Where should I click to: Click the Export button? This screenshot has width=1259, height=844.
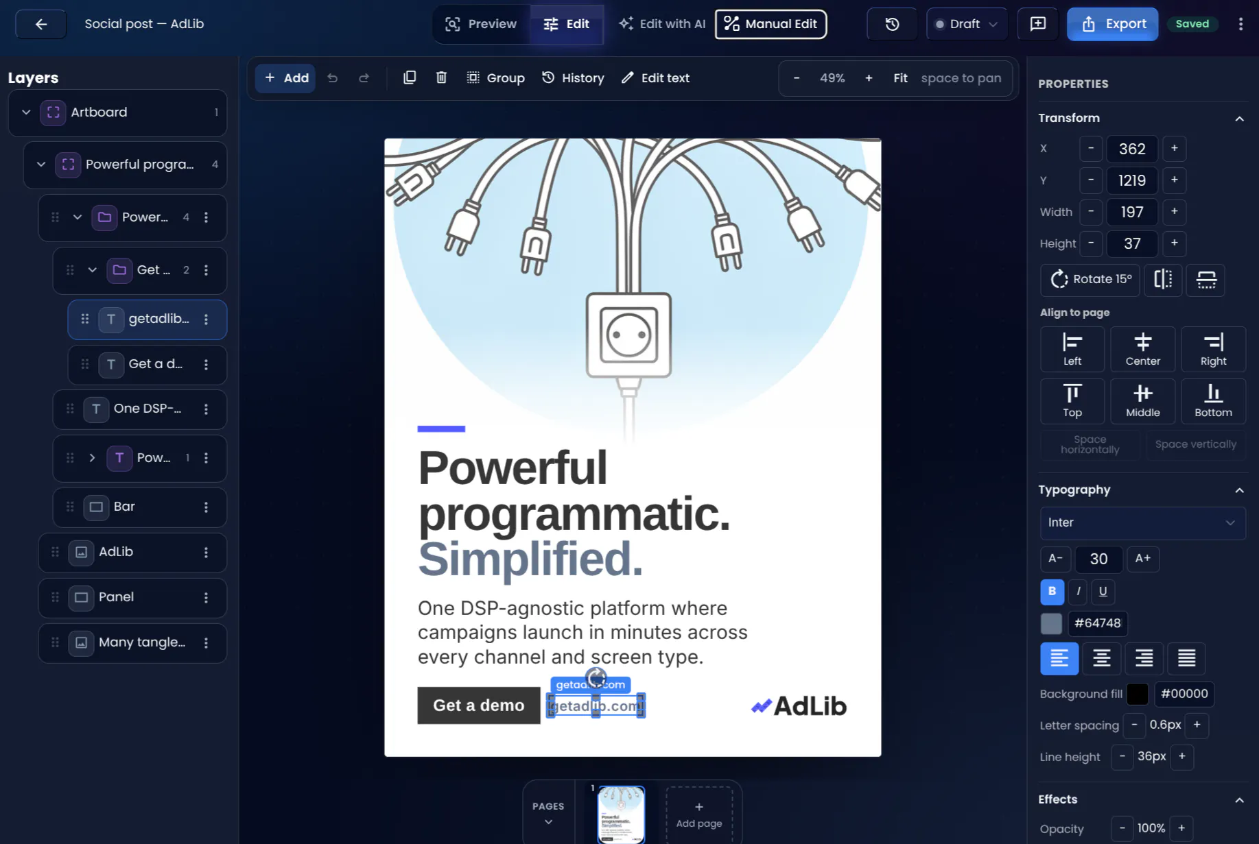point(1112,24)
